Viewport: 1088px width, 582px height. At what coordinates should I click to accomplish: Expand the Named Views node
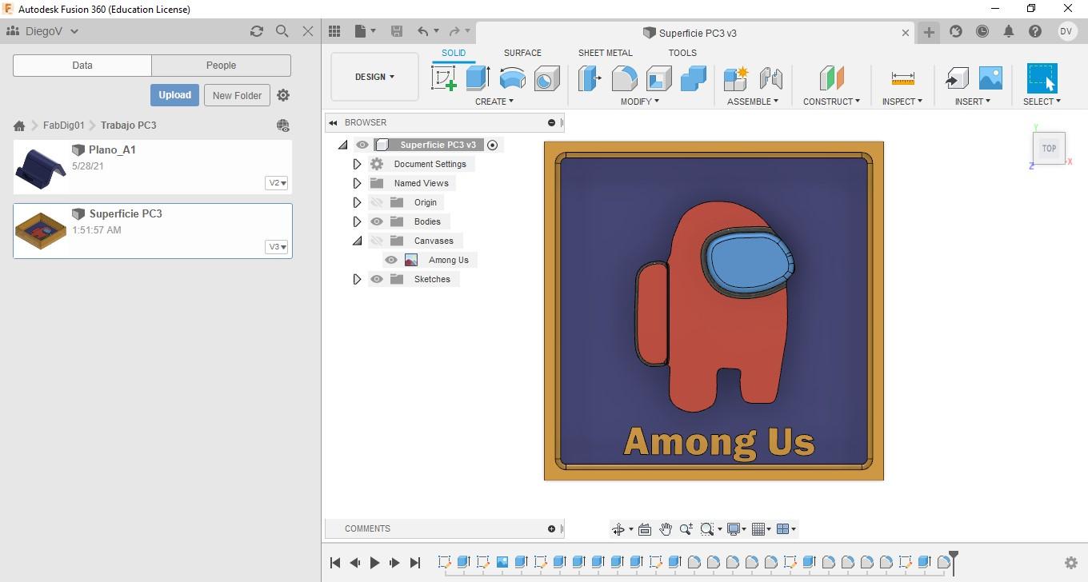pyautogui.click(x=358, y=183)
